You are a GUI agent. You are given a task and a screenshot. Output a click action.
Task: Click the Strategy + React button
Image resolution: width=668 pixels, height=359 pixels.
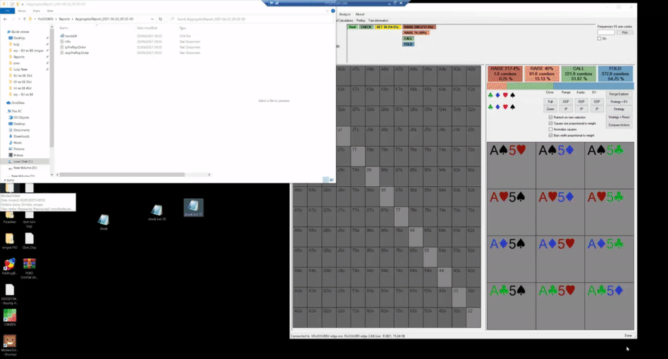(x=619, y=117)
